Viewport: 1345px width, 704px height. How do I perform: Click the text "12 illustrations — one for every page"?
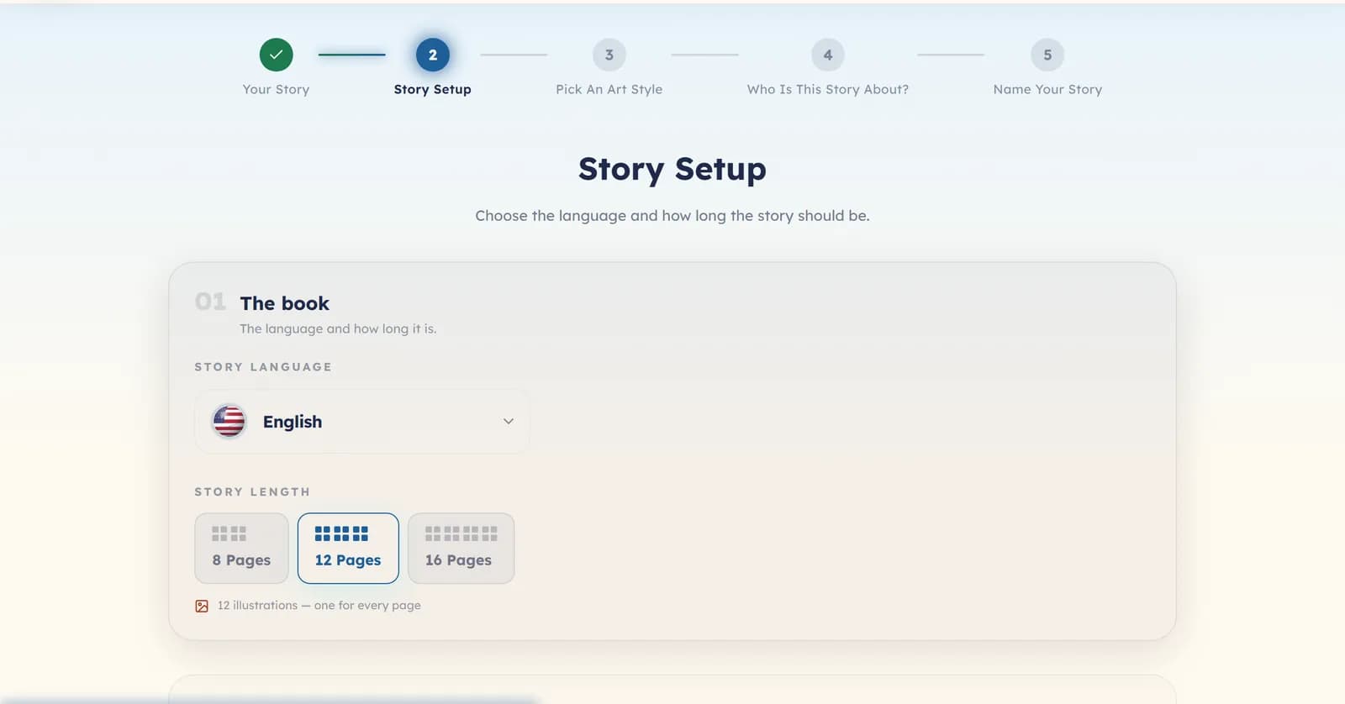(x=319, y=606)
